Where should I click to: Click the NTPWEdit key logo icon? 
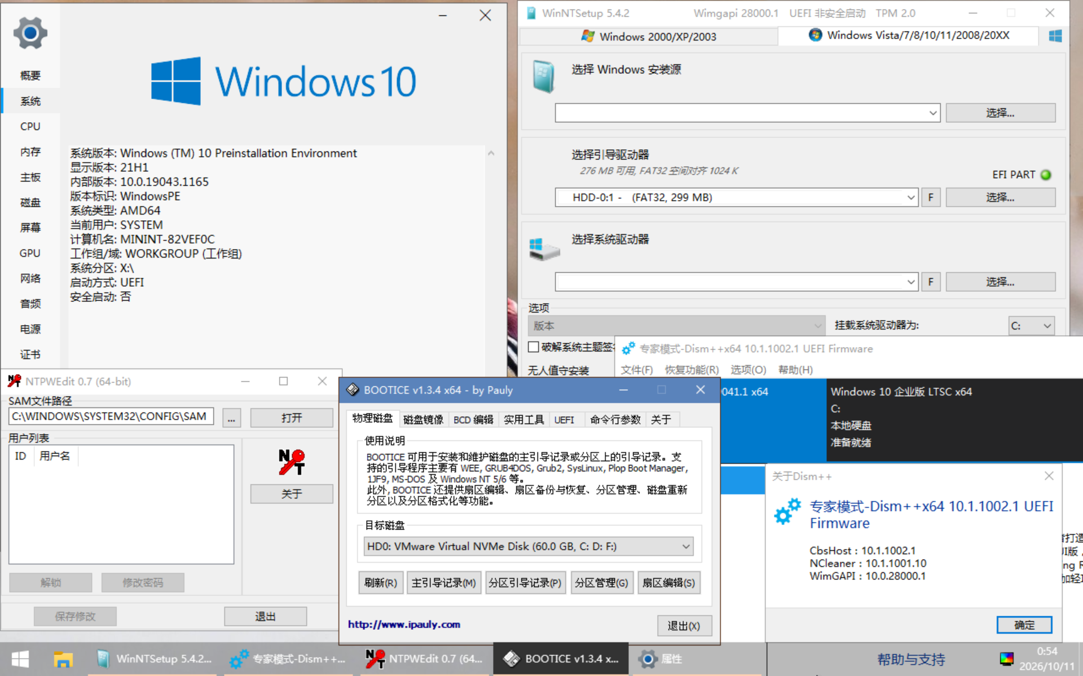pos(292,462)
